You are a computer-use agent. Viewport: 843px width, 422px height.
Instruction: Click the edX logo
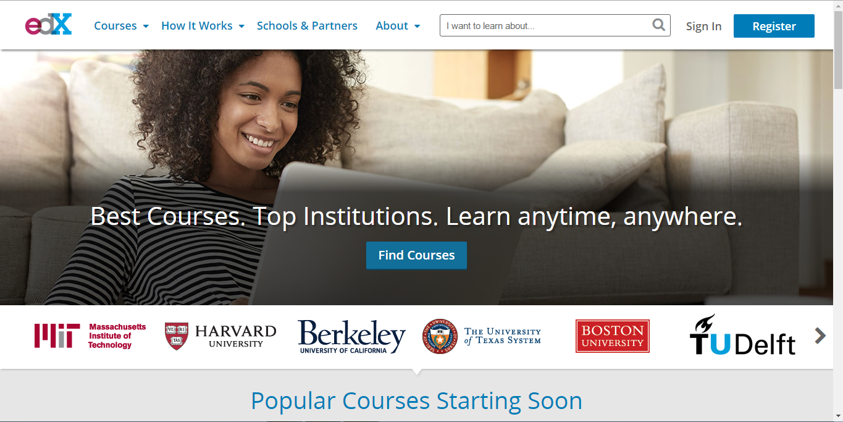pyautogui.click(x=48, y=25)
